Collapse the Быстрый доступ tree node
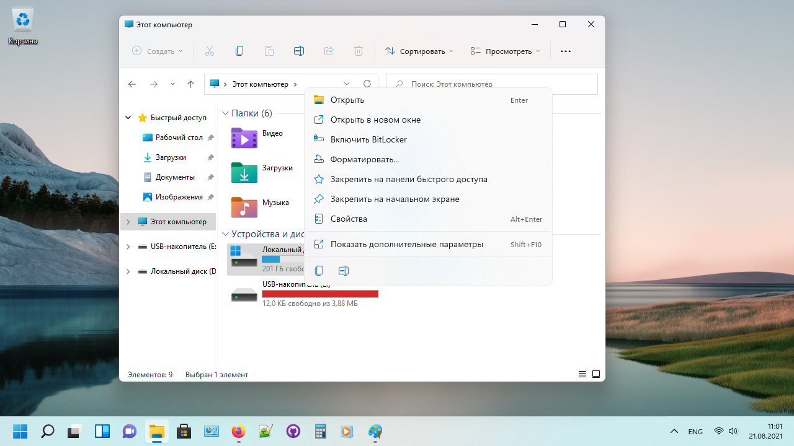 coord(128,118)
